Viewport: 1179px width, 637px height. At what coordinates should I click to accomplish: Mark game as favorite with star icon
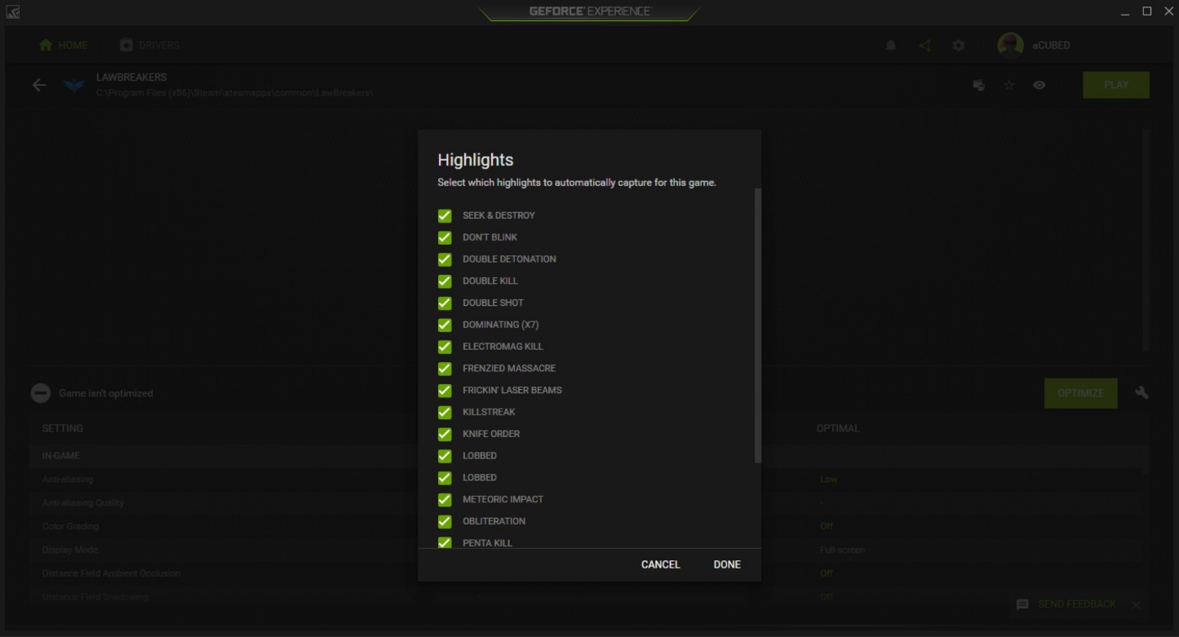click(x=1009, y=85)
